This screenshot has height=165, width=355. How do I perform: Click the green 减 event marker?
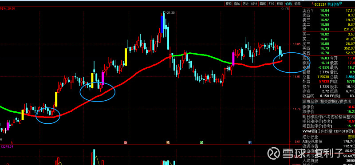[x=201, y=142]
